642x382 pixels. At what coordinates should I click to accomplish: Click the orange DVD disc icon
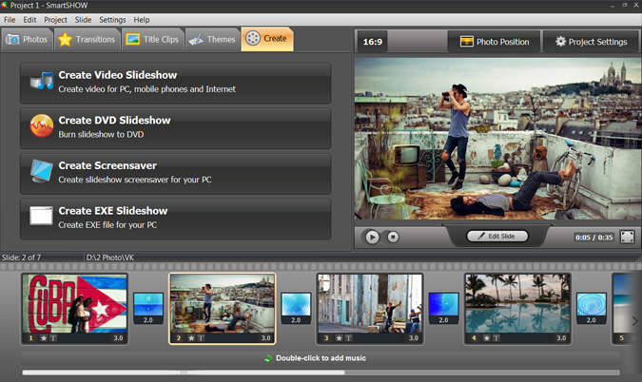[x=41, y=125]
